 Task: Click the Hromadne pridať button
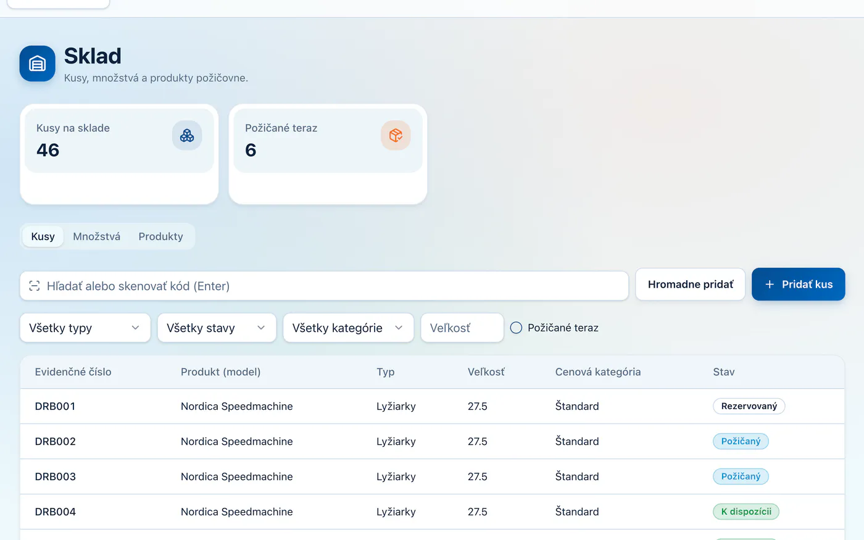(691, 285)
